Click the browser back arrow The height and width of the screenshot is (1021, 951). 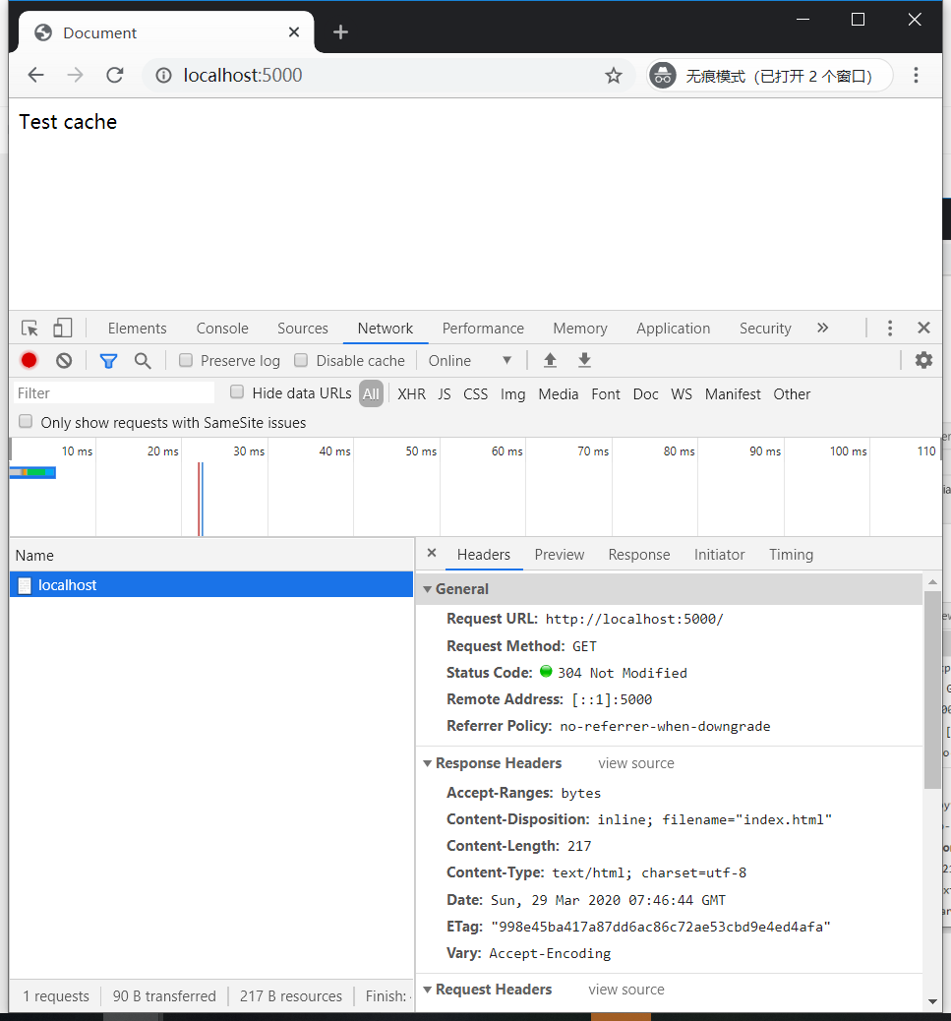(x=35, y=76)
